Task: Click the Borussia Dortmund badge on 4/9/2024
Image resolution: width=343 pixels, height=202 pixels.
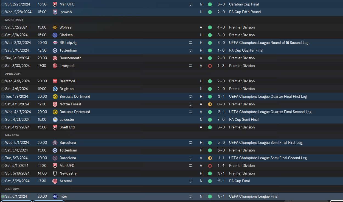Action: click(55, 96)
